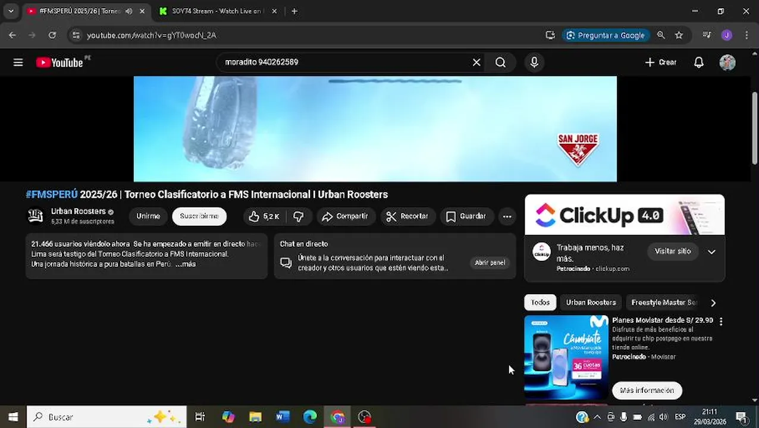
Task: Open the tab search dropdown
Action: [x=11, y=11]
